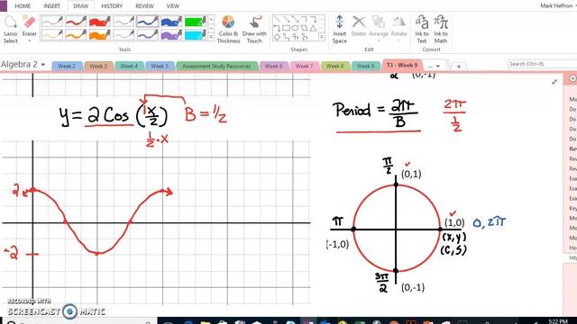Click the Search (Ctrl+E) box
The height and width of the screenshot is (324, 577).
tap(542, 64)
